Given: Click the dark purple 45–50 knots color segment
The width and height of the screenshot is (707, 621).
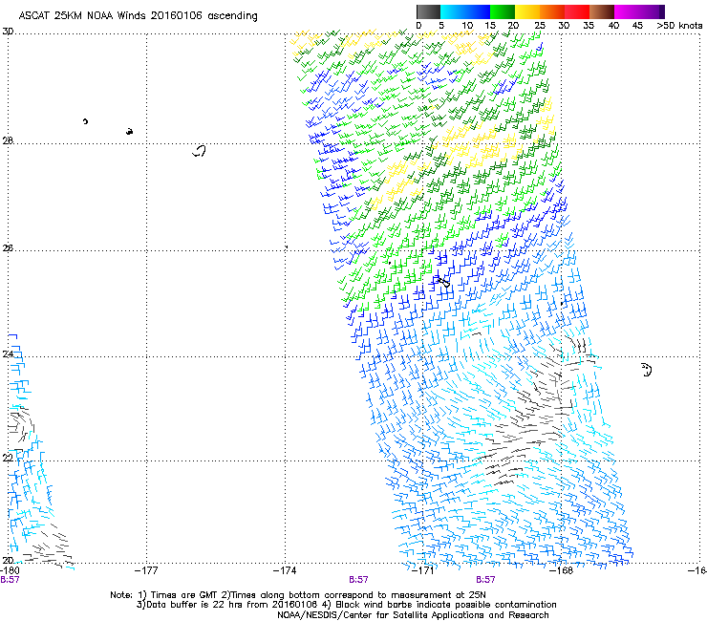Looking at the screenshot, I should (x=652, y=11).
